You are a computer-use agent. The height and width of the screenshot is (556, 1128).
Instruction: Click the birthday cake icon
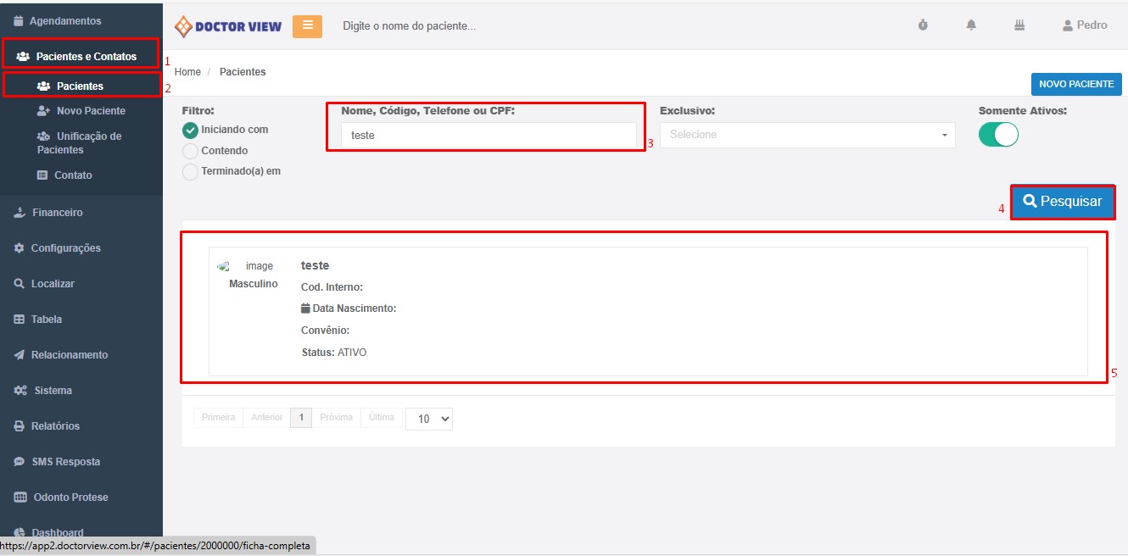[x=1019, y=25]
